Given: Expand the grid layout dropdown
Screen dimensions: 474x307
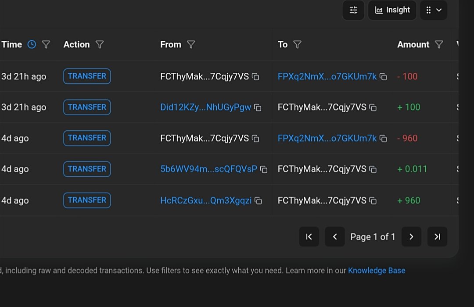Looking at the screenshot, I should click(434, 10).
